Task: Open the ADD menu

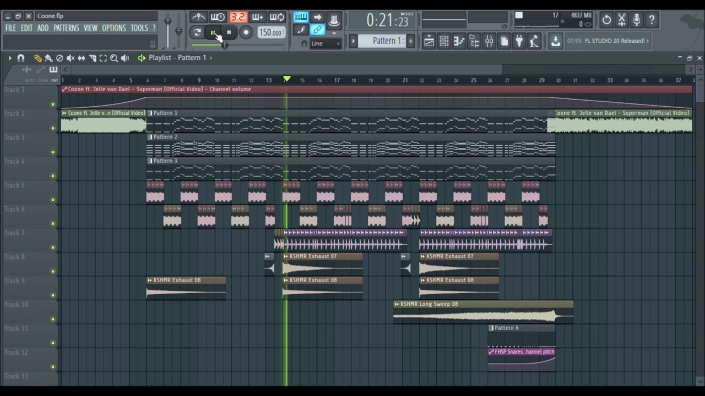Action: [x=43, y=28]
